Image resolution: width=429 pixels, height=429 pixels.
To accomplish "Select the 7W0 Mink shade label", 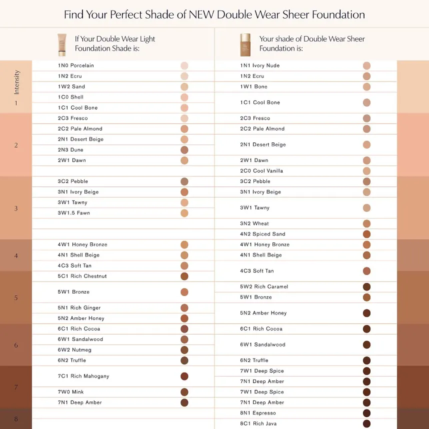I will click(70, 392).
